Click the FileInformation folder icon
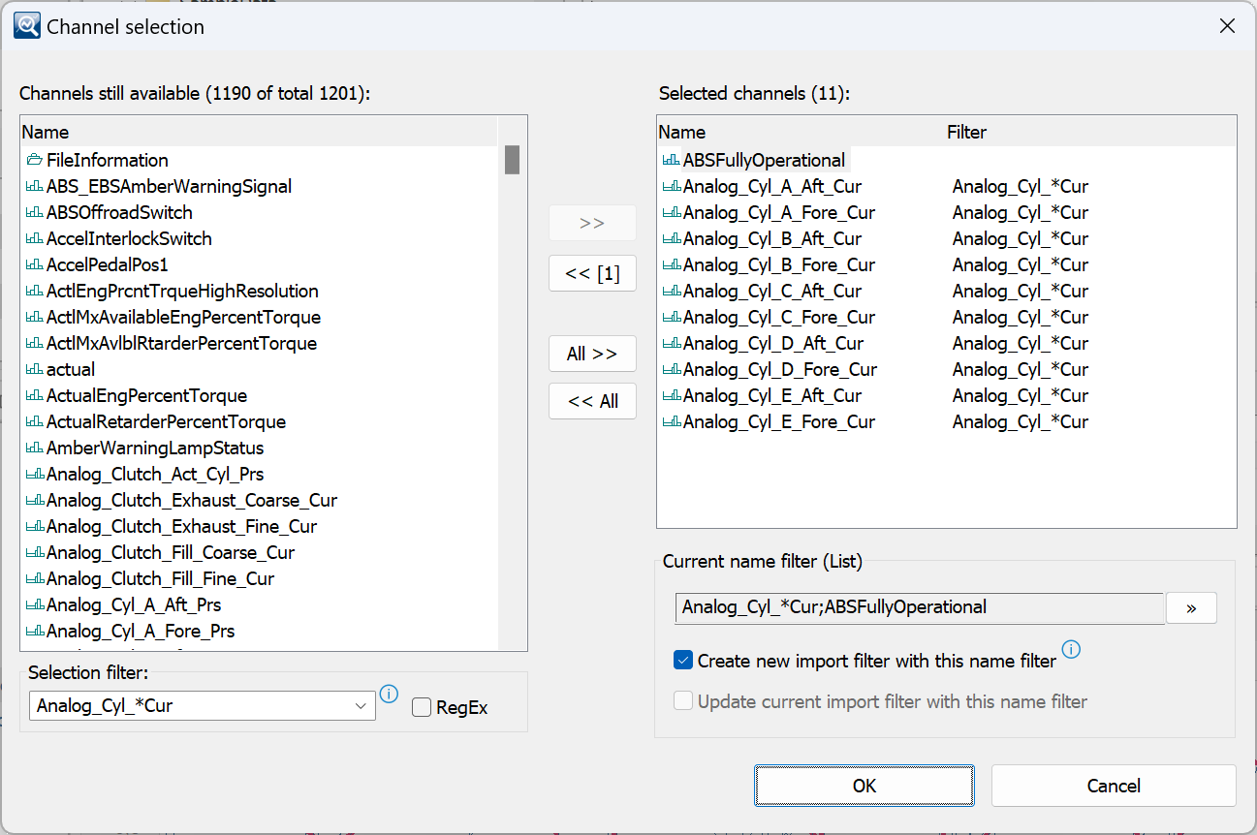The height and width of the screenshot is (835, 1257). (35, 160)
